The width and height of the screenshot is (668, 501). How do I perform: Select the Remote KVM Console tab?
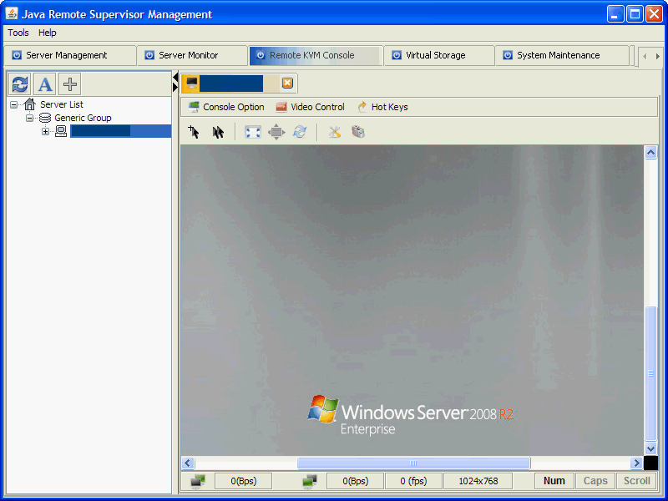(316, 55)
